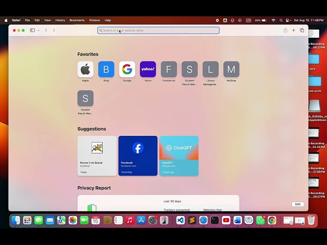Open the Yahoo favorite
The width and height of the screenshot is (327, 245).
click(x=148, y=69)
